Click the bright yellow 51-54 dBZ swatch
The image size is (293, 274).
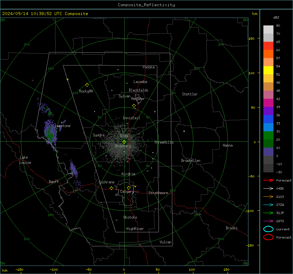(268, 70)
